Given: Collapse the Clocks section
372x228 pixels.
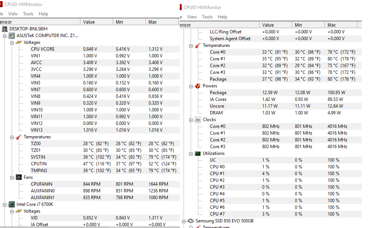Looking at the screenshot, I should [x=191, y=120].
